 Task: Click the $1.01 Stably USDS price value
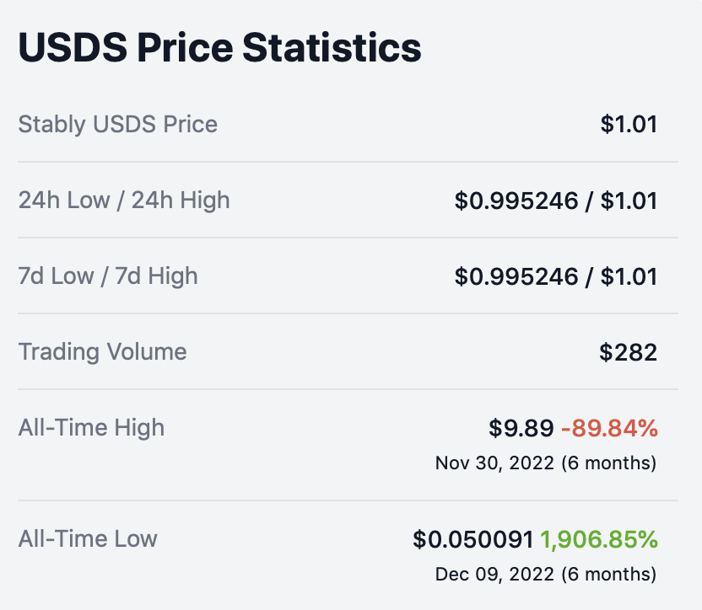point(629,125)
